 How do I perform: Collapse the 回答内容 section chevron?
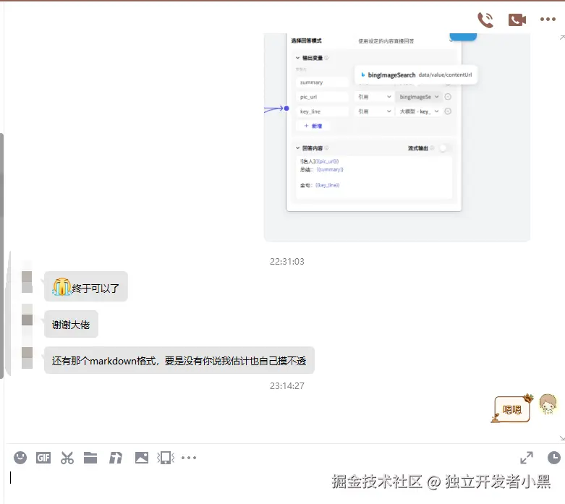click(x=297, y=148)
